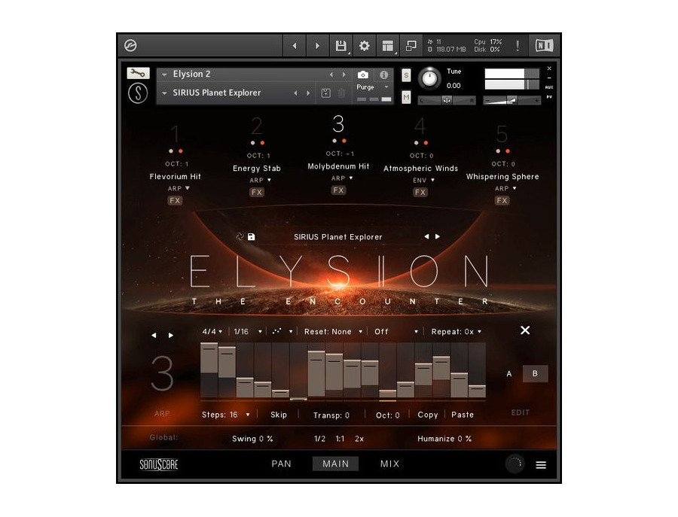Click the Paste button
Image resolution: width=678 pixels, height=517 pixels.
pos(463,415)
